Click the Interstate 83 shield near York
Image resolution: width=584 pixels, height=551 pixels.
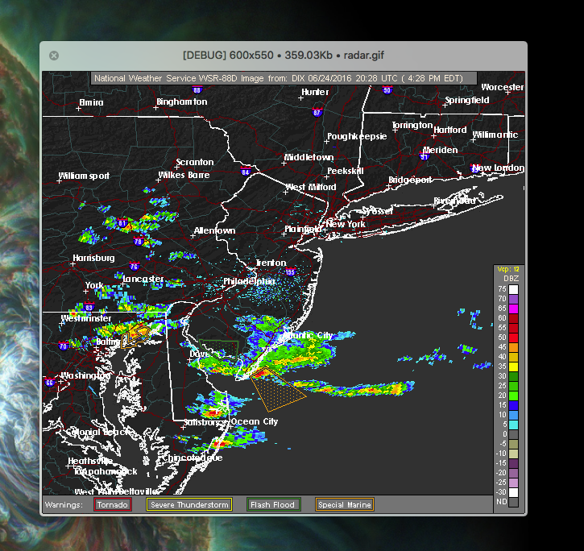[x=89, y=308]
